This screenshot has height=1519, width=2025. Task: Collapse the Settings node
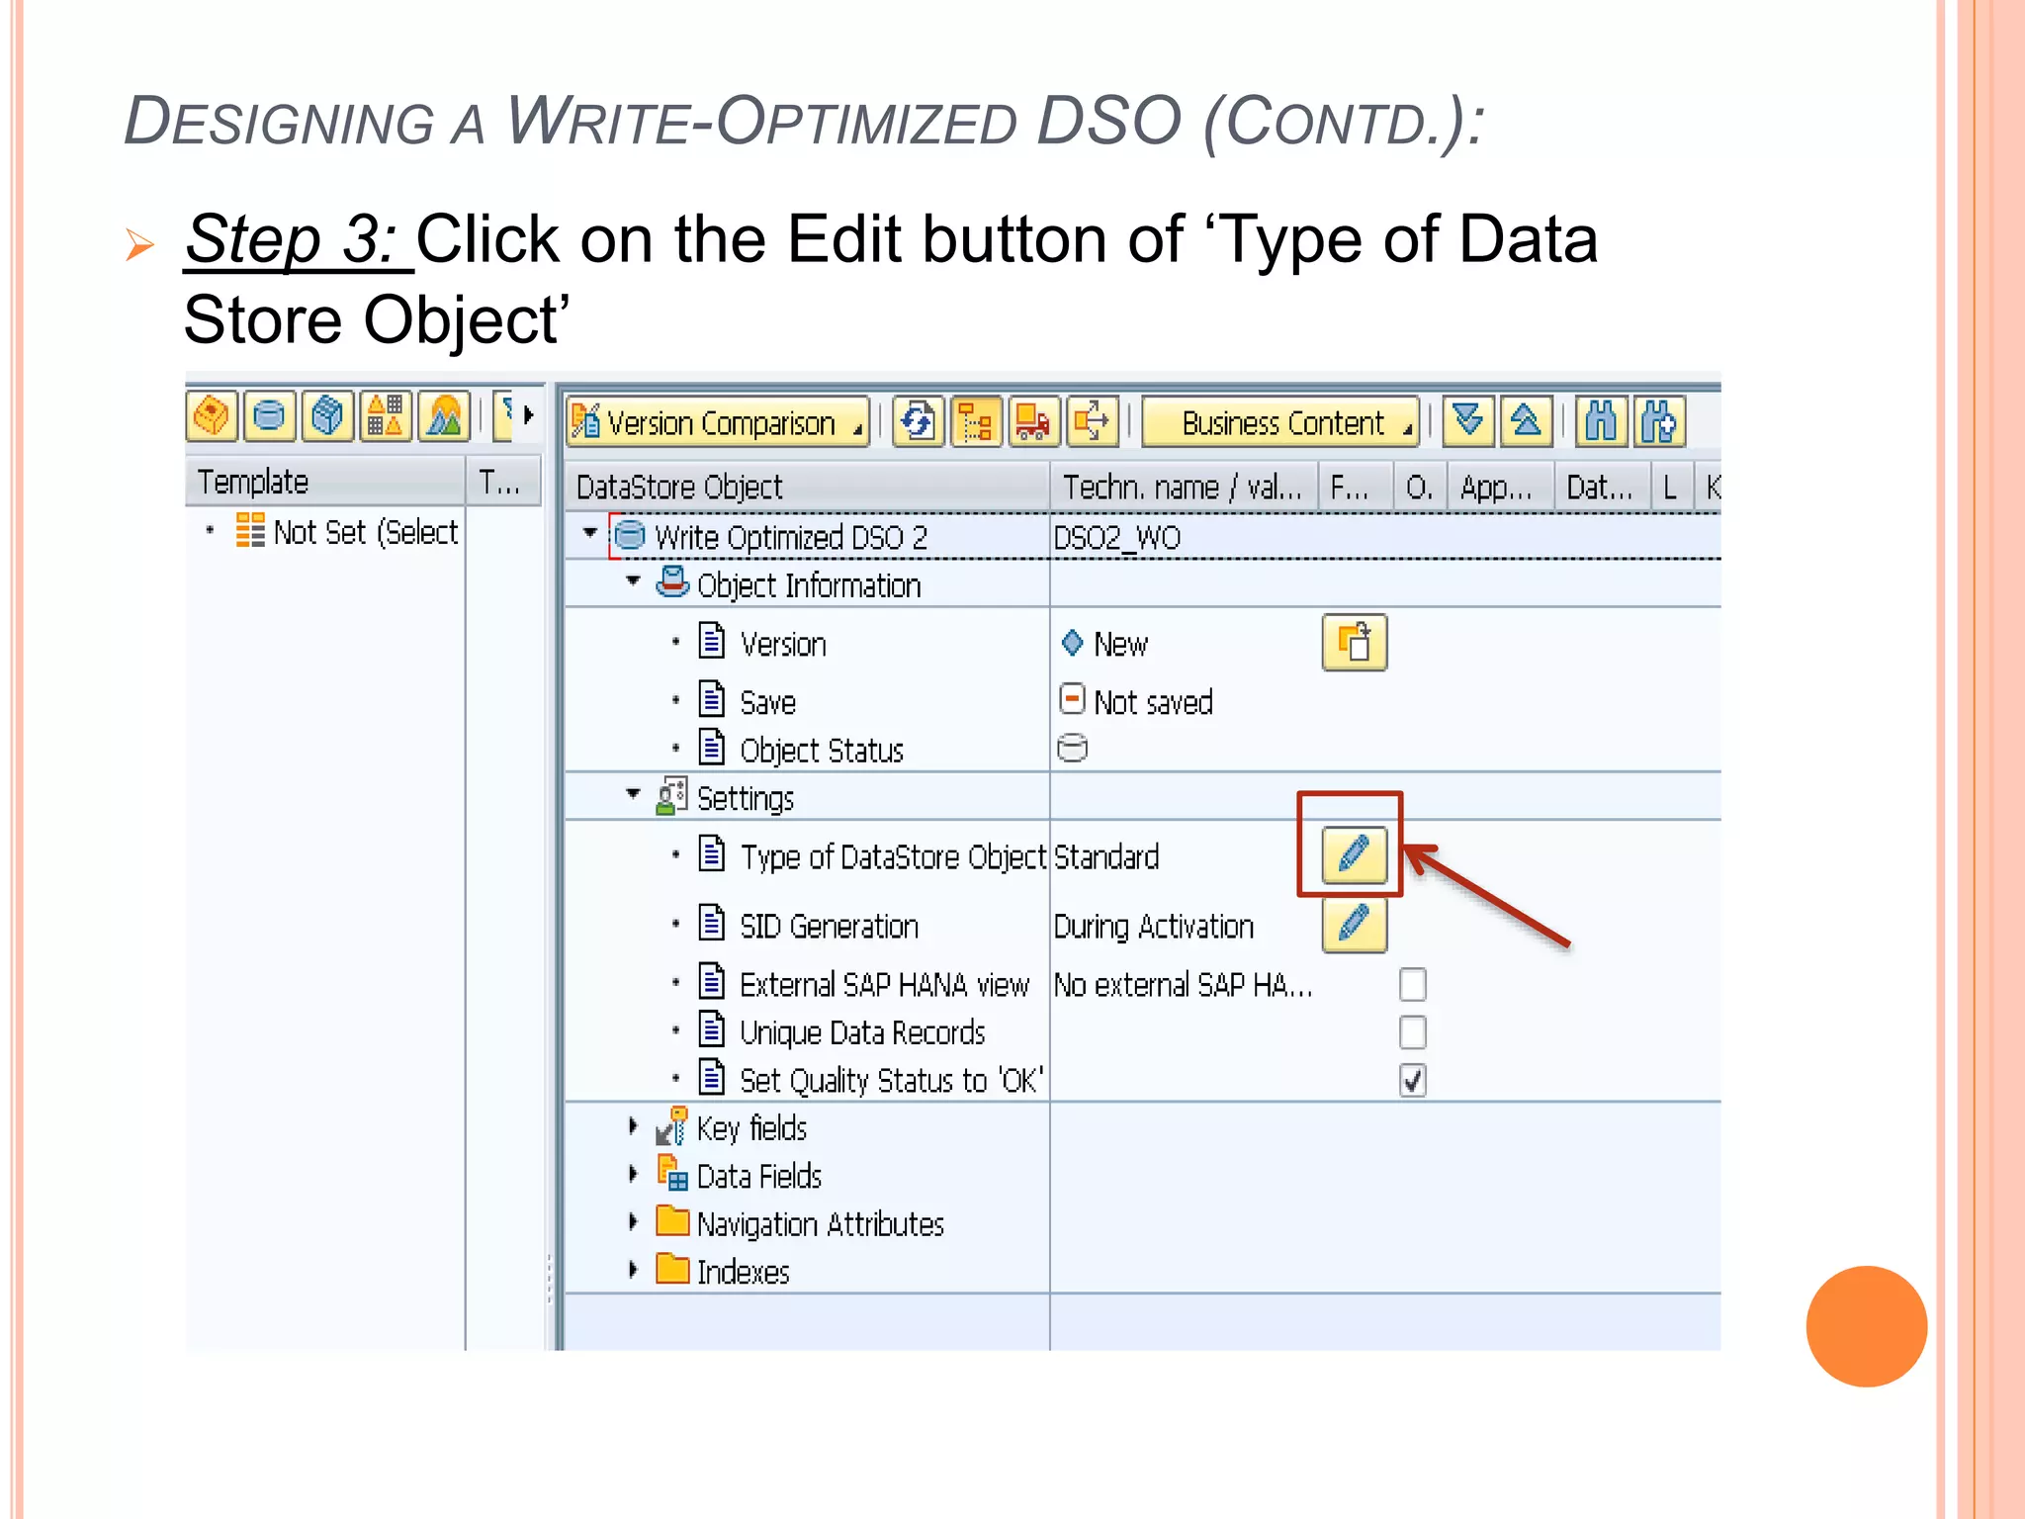click(x=634, y=794)
